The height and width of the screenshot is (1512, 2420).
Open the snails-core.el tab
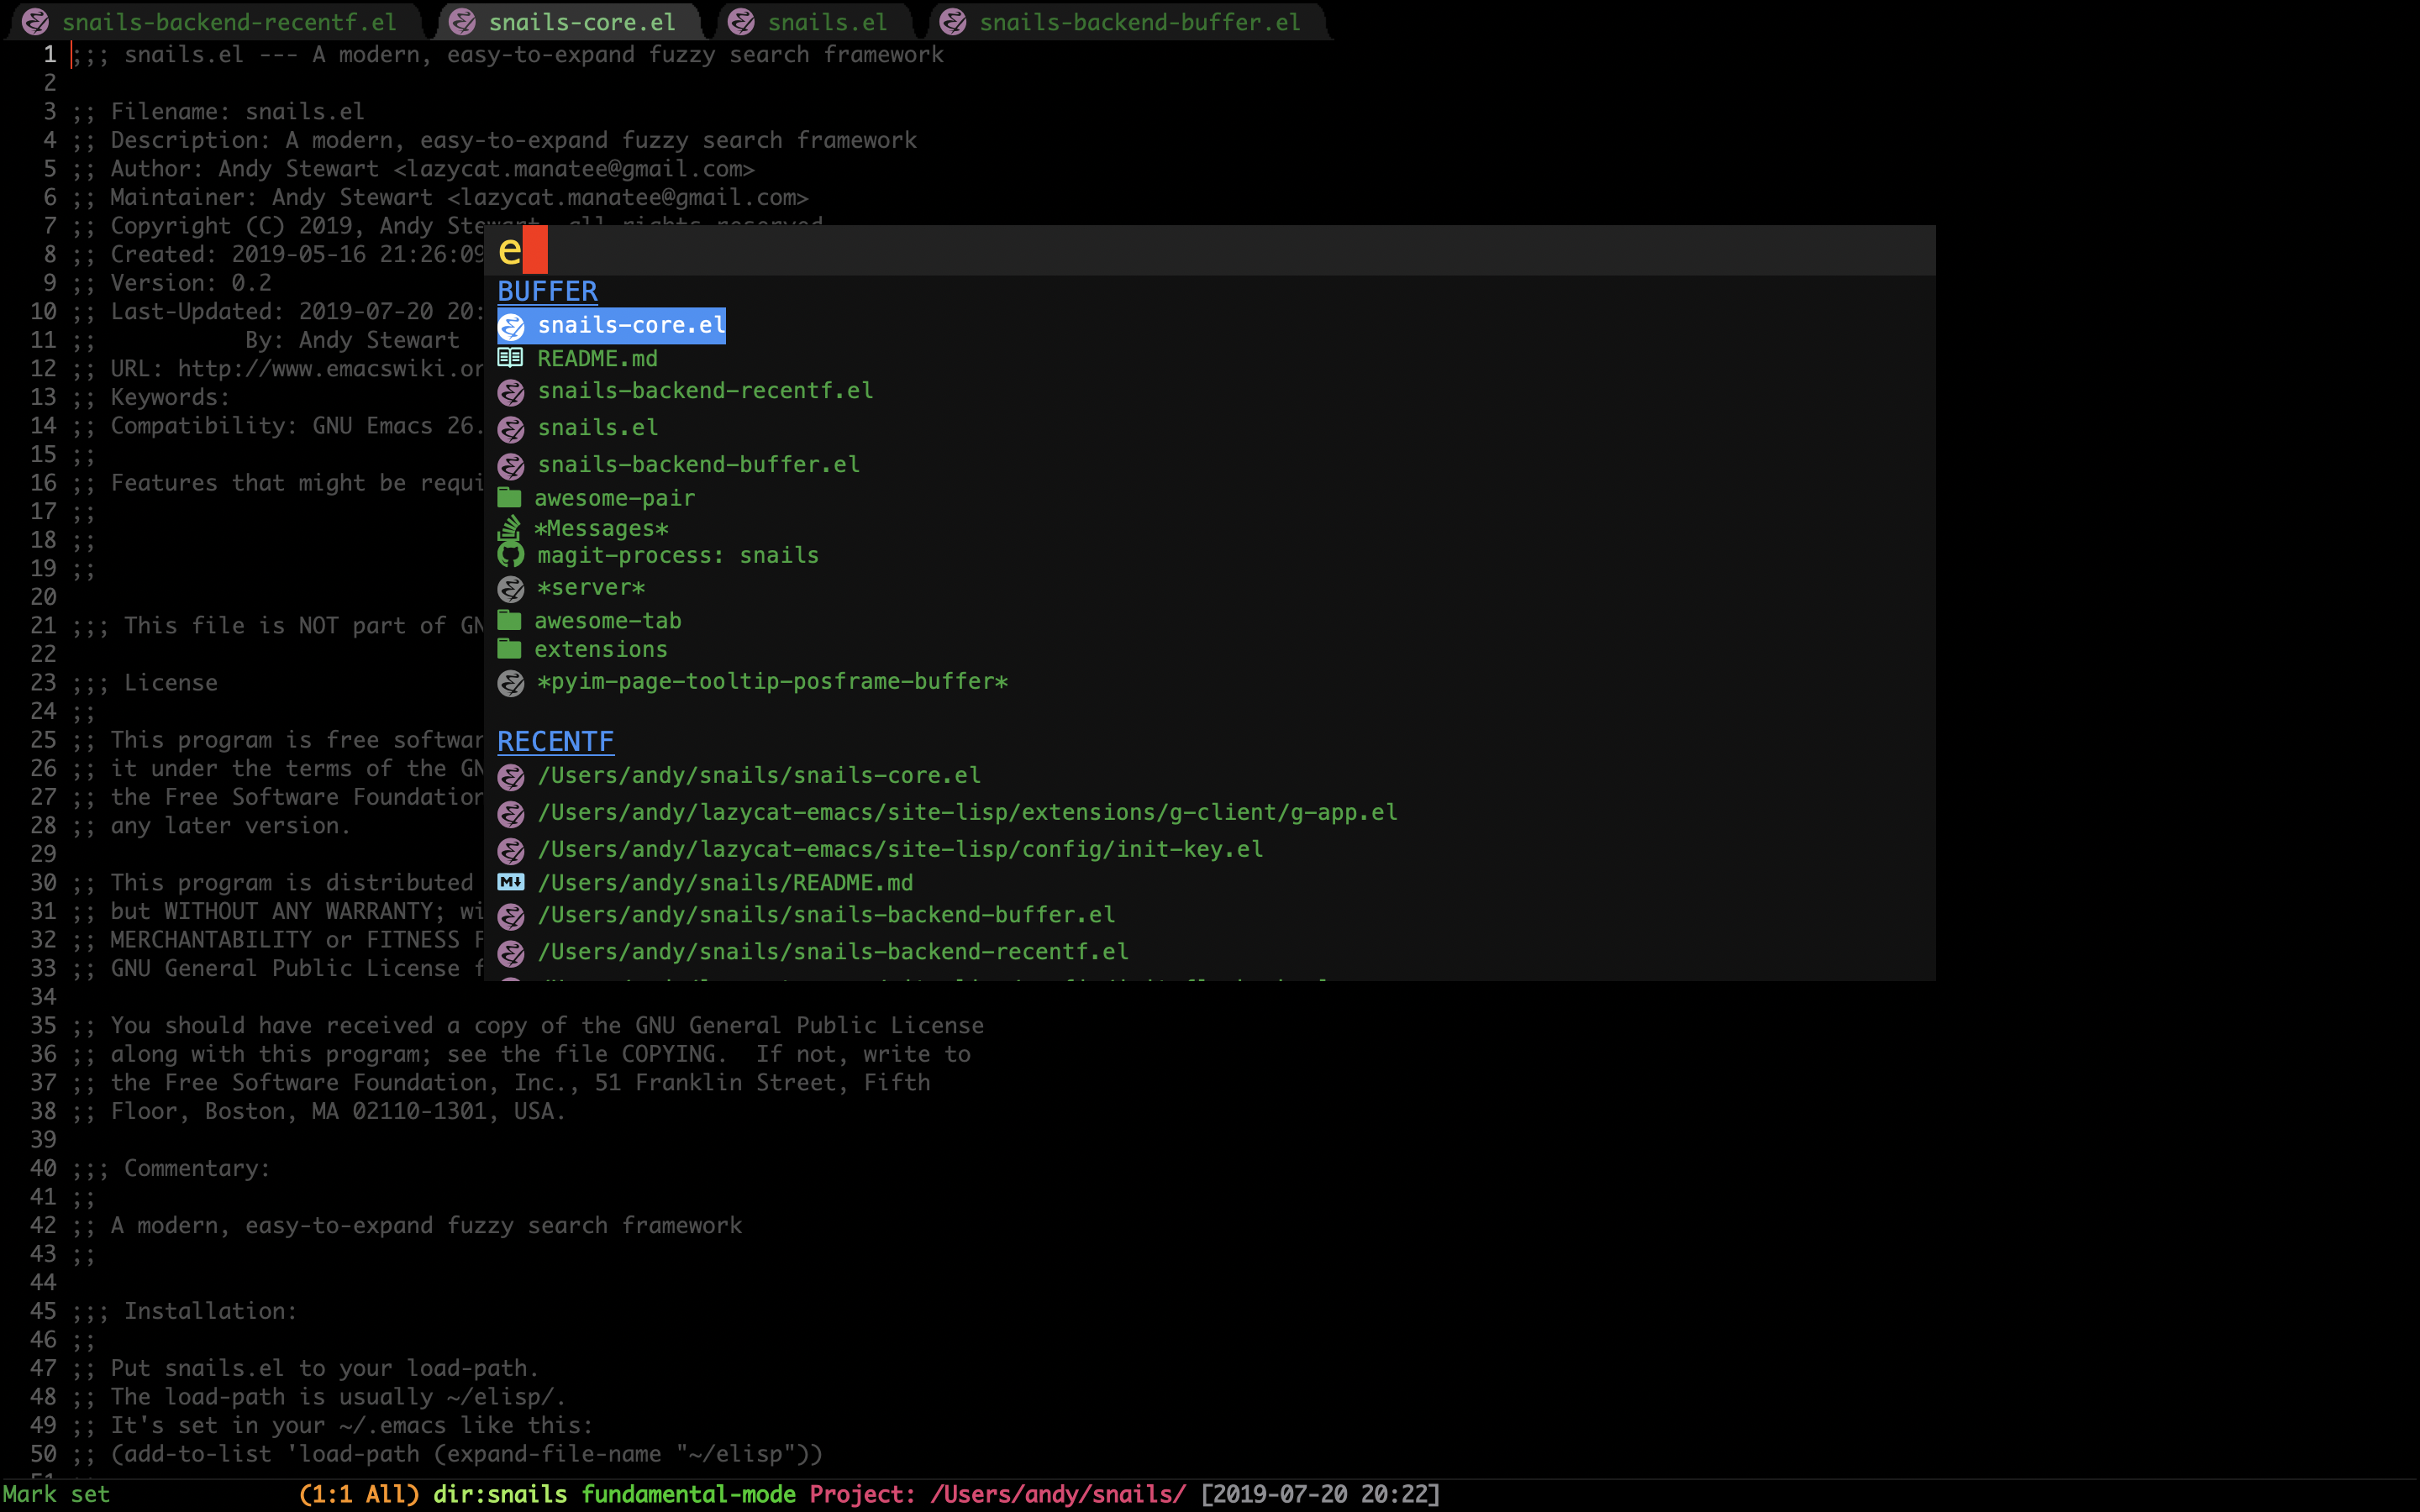[581, 22]
